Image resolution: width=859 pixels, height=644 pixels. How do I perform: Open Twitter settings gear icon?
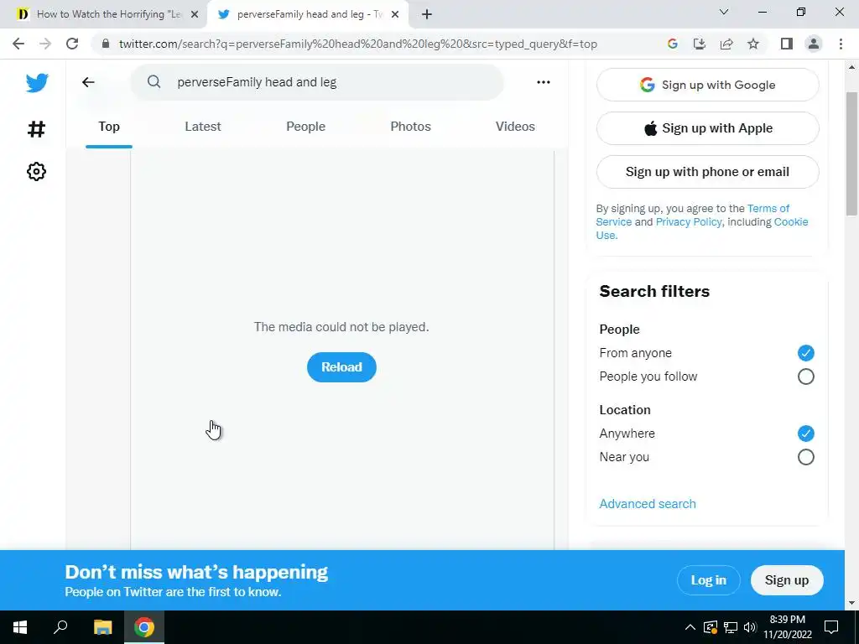tap(37, 171)
